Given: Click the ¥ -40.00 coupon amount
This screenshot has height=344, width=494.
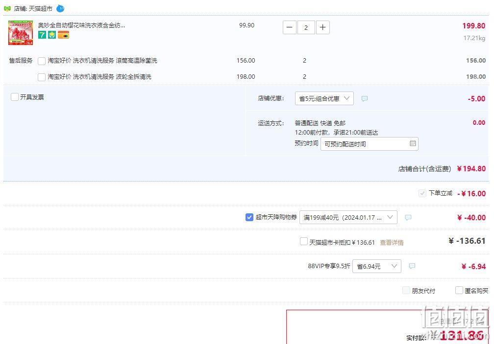Looking at the screenshot, I should (471, 217).
